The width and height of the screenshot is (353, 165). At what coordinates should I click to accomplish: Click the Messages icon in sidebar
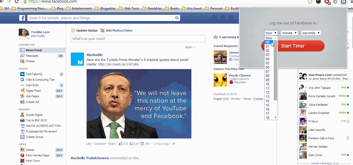[22, 56]
